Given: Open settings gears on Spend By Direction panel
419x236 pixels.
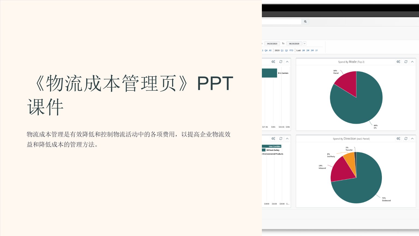Looking at the screenshot, I should [x=399, y=138].
